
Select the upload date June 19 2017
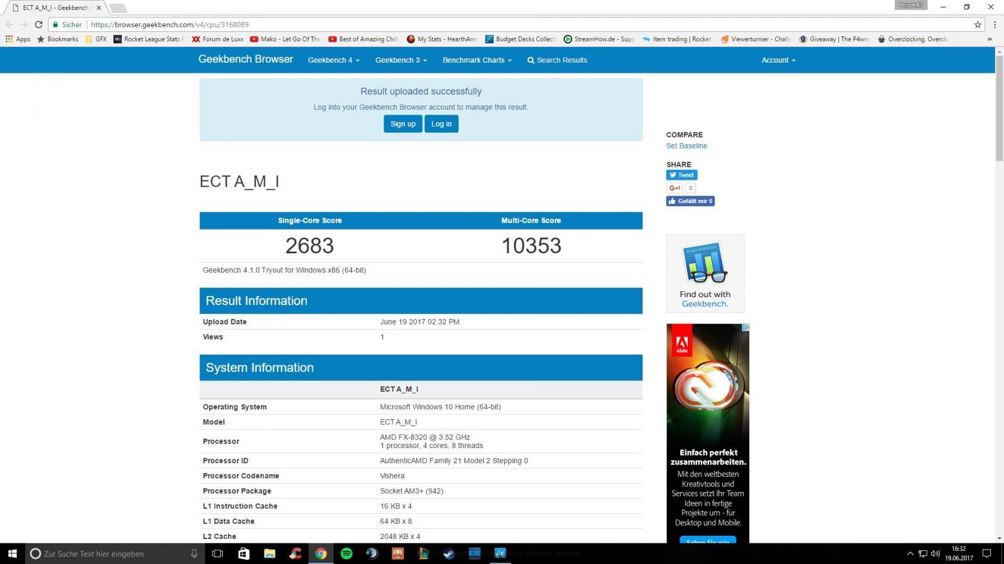pyautogui.click(x=420, y=321)
